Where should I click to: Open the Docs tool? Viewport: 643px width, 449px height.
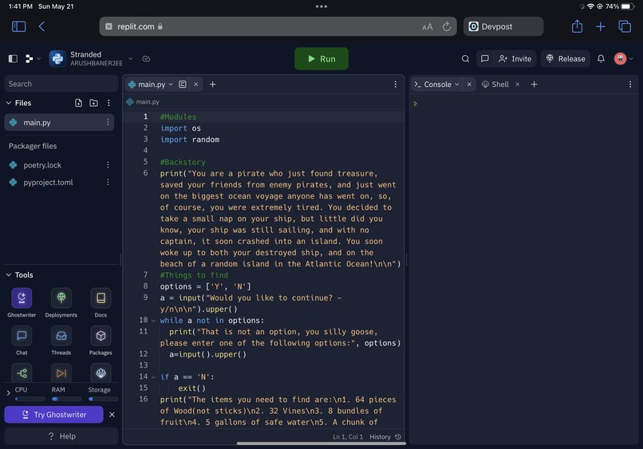click(x=101, y=302)
